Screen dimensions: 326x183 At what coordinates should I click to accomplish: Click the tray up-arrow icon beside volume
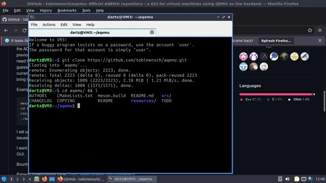[x=280, y=179]
